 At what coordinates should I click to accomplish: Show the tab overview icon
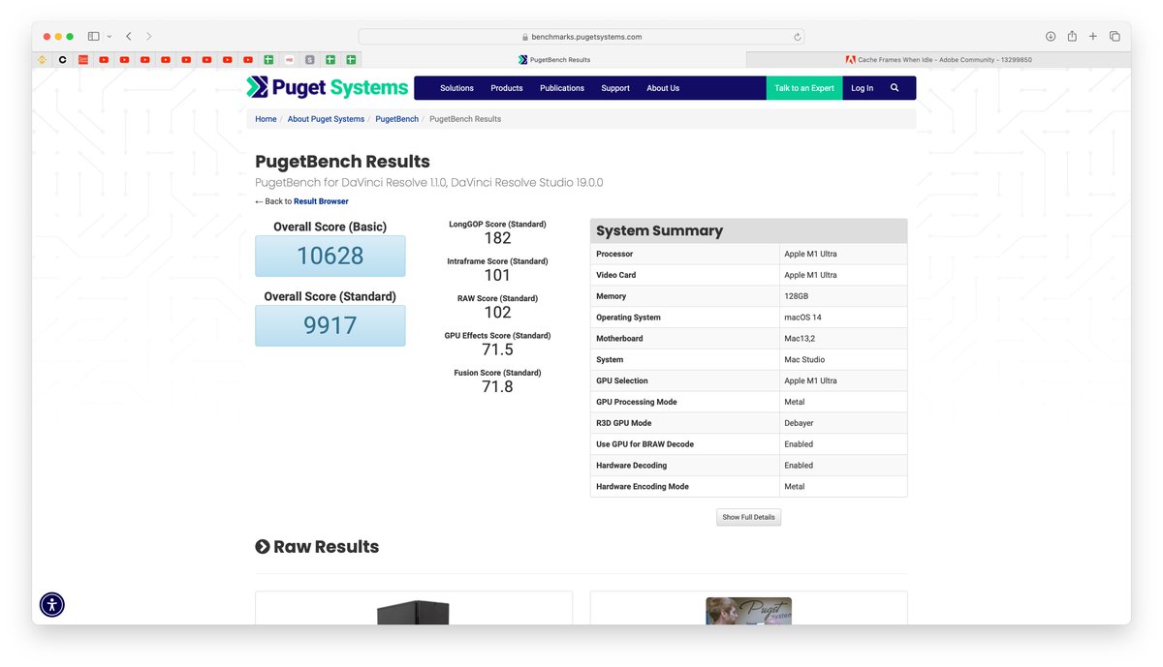pos(1115,36)
